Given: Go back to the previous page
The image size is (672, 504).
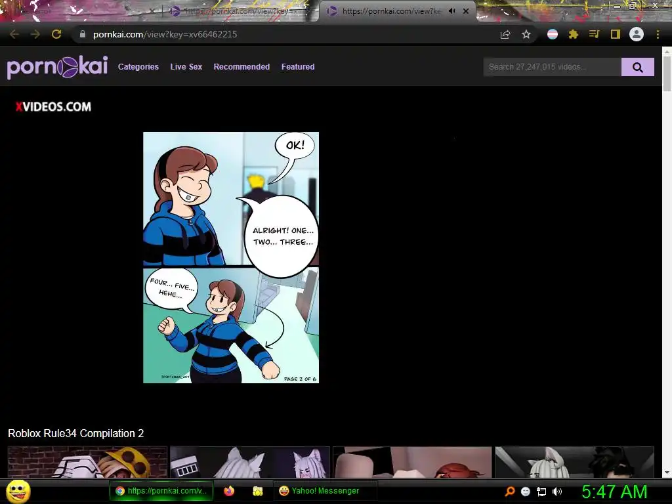Looking at the screenshot, I should point(14,34).
